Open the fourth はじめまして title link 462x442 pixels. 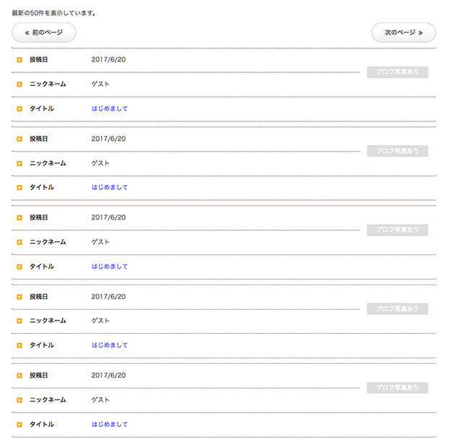(109, 345)
